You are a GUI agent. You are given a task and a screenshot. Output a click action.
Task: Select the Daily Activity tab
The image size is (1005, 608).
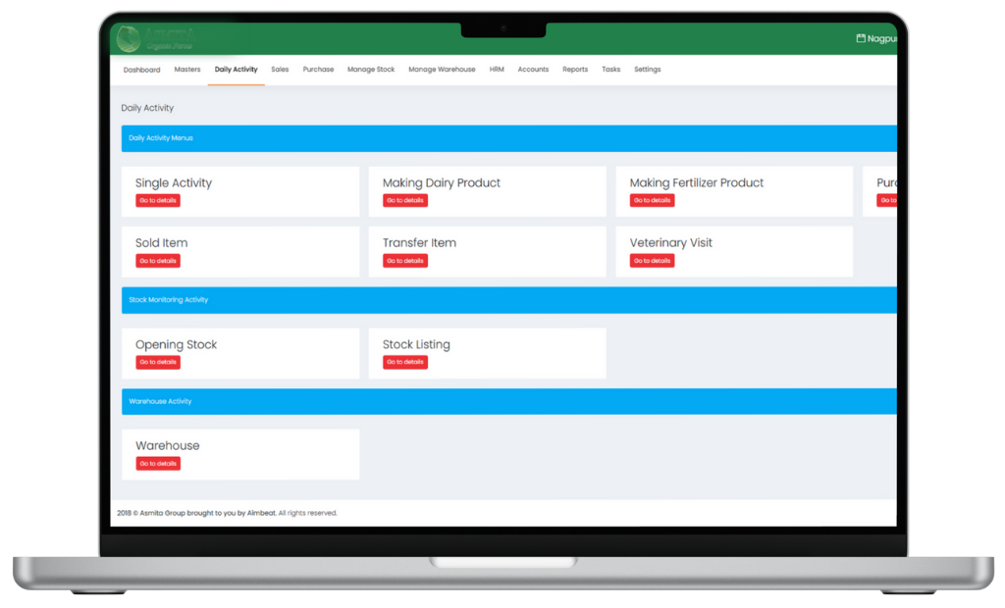[x=236, y=69]
